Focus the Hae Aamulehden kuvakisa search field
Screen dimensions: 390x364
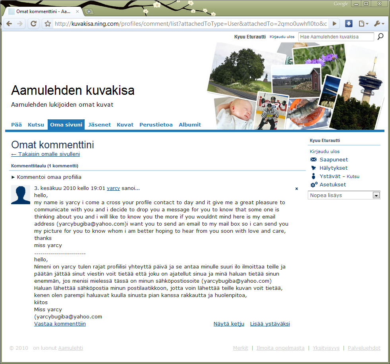coord(336,37)
